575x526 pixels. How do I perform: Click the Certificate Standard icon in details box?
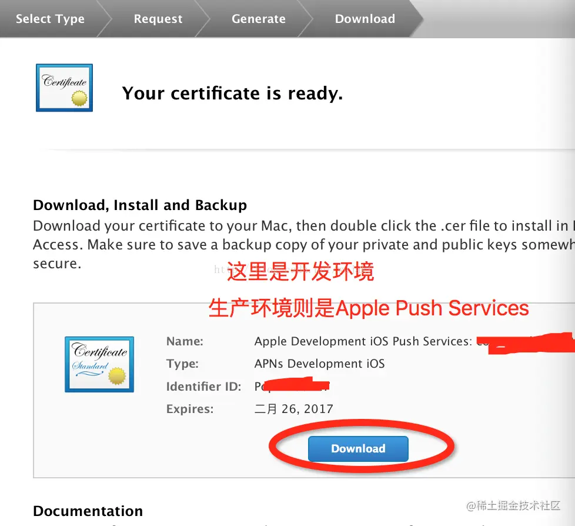click(x=99, y=364)
